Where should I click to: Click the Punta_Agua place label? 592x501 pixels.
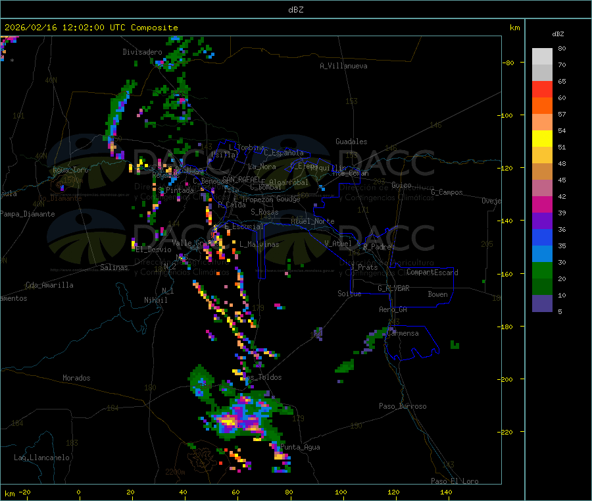[x=300, y=447]
